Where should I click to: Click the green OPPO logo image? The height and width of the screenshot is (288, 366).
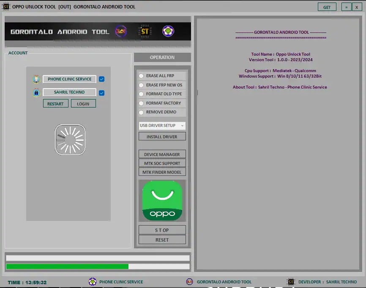click(162, 201)
